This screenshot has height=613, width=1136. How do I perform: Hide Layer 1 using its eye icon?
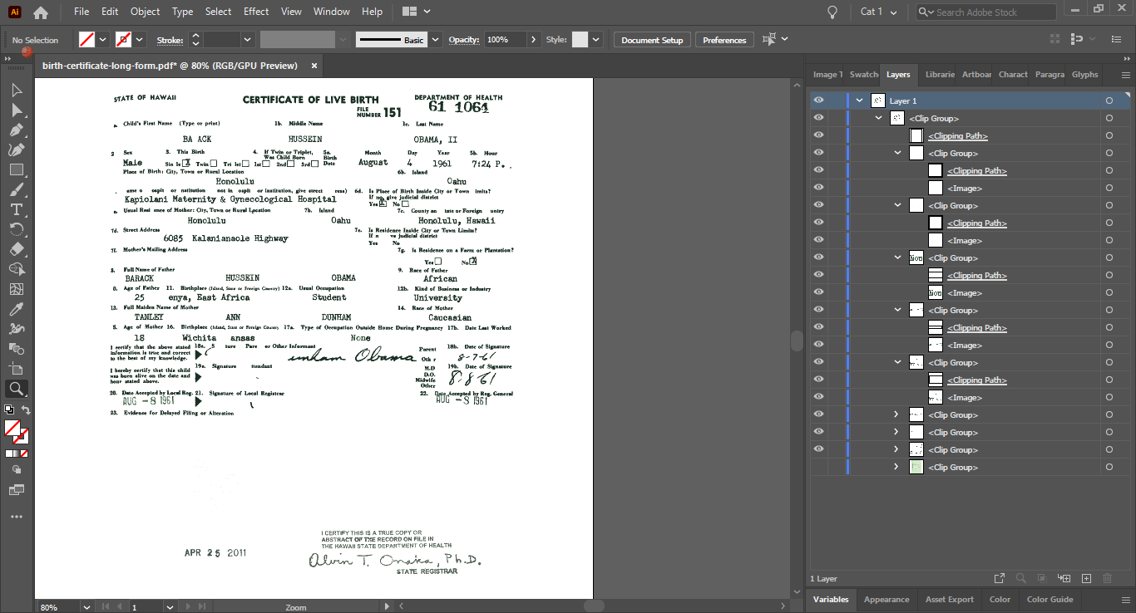point(819,101)
